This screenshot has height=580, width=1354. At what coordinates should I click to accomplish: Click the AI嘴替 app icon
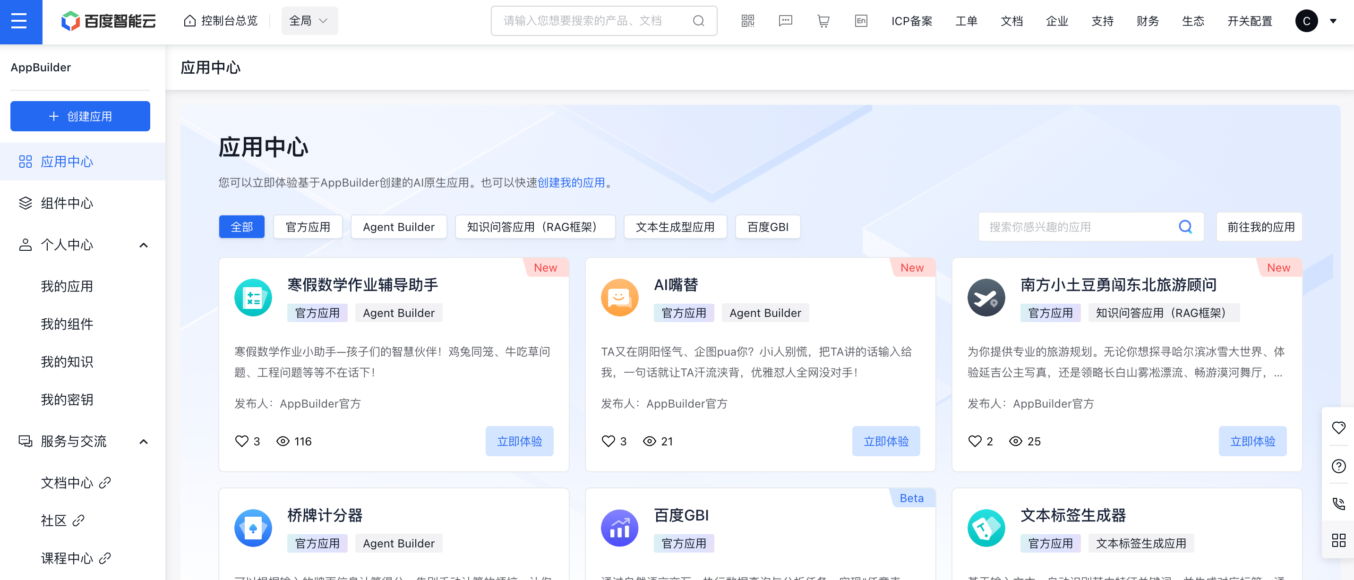tap(620, 298)
